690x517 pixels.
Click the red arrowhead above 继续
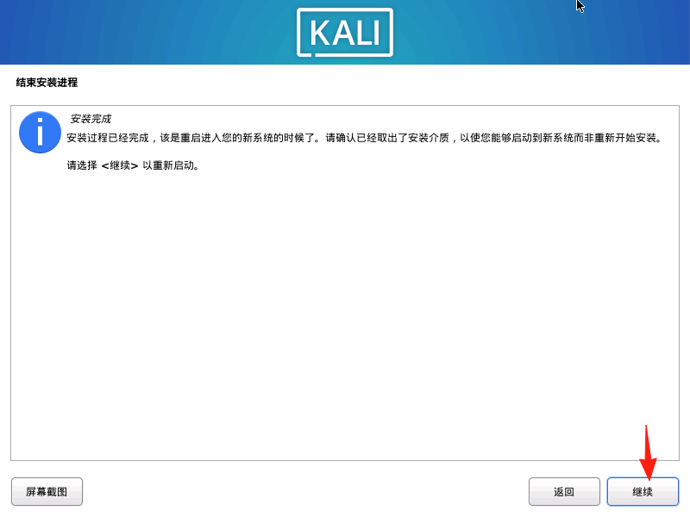coord(649,469)
